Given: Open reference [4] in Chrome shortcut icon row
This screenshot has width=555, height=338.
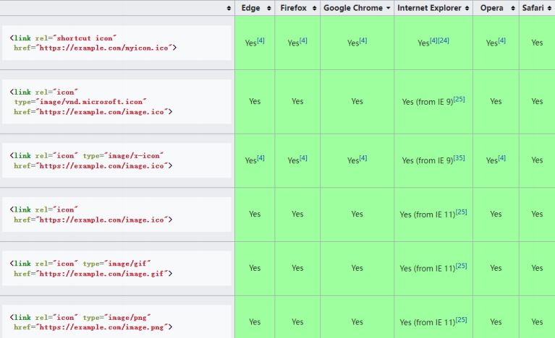Looking at the screenshot, I should pyautogui.click(x=363, y=40).
